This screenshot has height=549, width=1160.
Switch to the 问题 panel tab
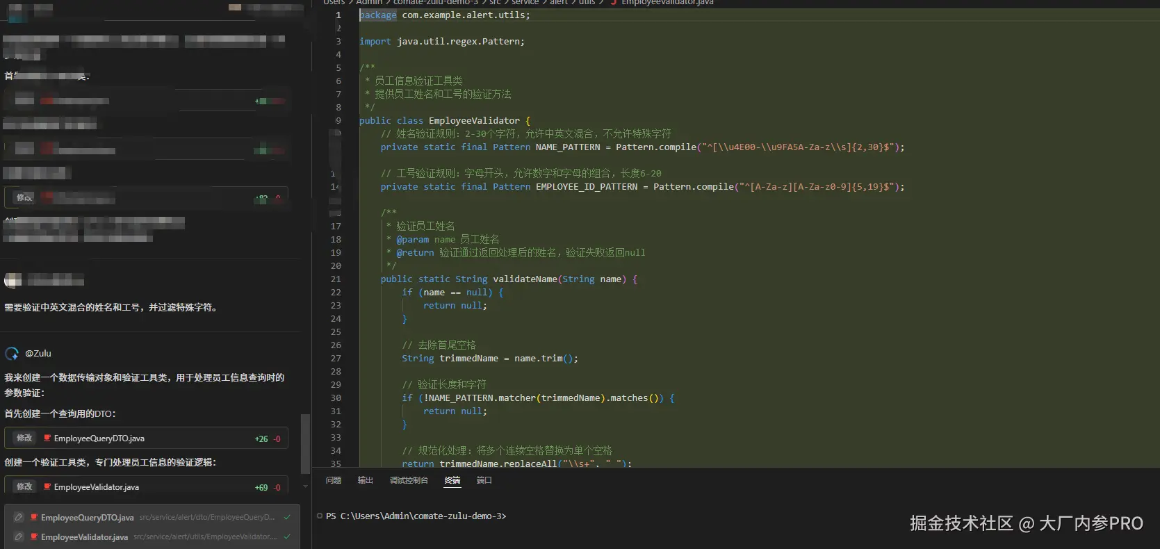(x=334, y=481)
